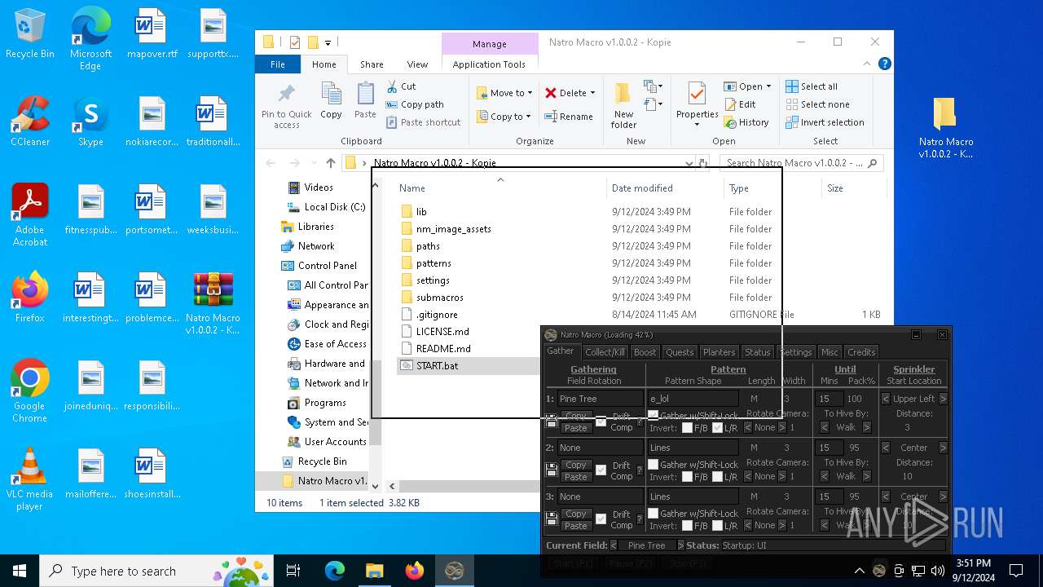The width and height of the screenshot is (1043, 587).
Task: Toggle Invert L/R checkbox for field 1
Action: pyautogui.click(x=717, y=428)
